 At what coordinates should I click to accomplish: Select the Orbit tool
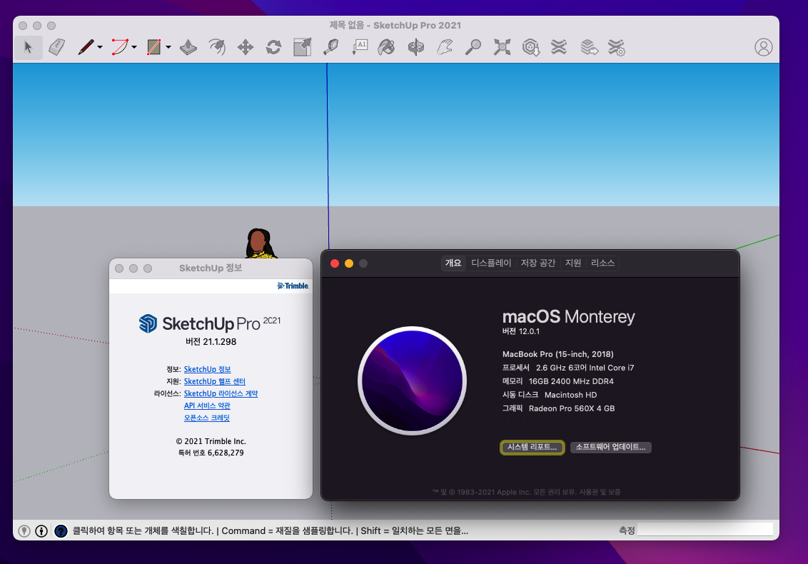pyautogui.click(x=416, y=47)
